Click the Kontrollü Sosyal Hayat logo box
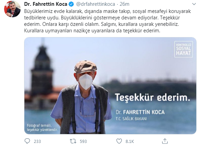 [183, 49]
